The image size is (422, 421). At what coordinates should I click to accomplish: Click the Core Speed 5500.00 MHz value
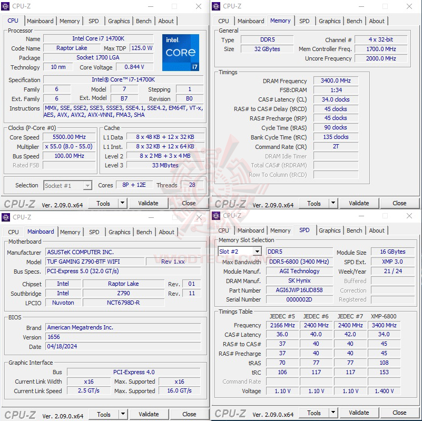click(x=69, y=137)
